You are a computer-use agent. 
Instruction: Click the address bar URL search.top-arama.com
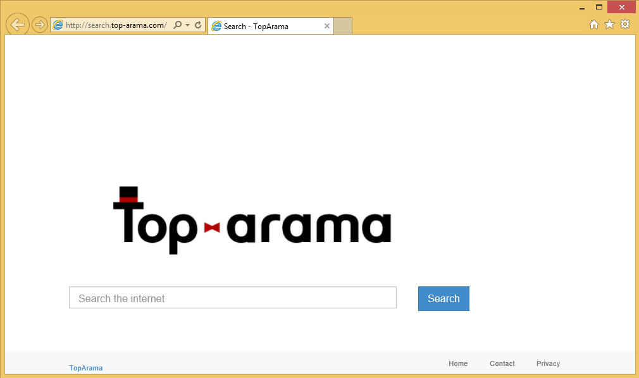pos(116,25)
